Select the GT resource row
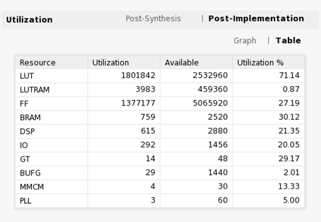The image size is (321, 222). tap(160, 159)
